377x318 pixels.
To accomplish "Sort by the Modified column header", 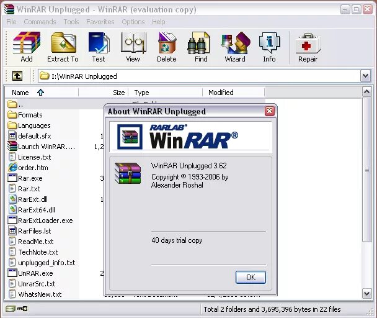I will (x=234, y=93).
